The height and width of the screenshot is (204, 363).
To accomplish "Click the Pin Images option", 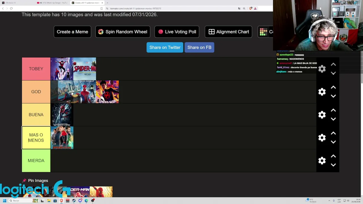I will 35,180.
